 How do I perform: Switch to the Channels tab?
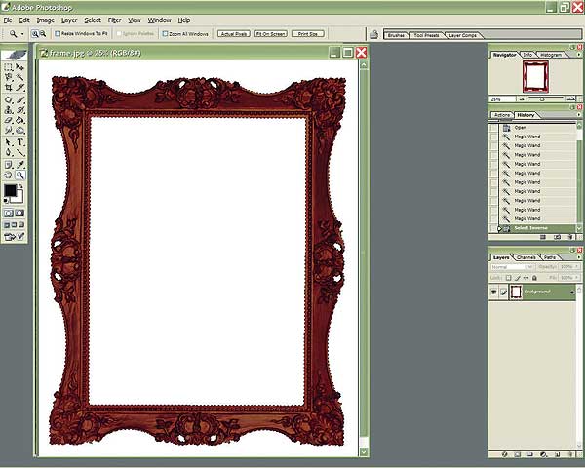point(526,256)
